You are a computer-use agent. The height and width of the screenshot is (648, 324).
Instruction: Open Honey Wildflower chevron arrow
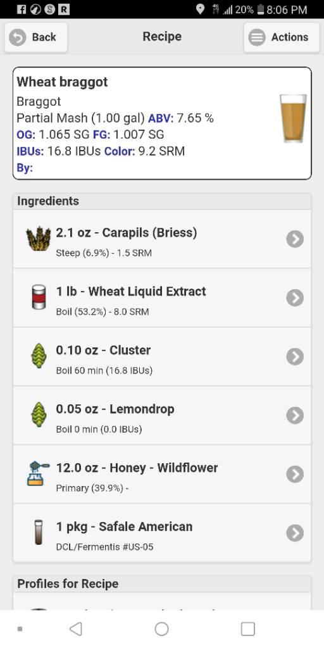click(295, 474)
